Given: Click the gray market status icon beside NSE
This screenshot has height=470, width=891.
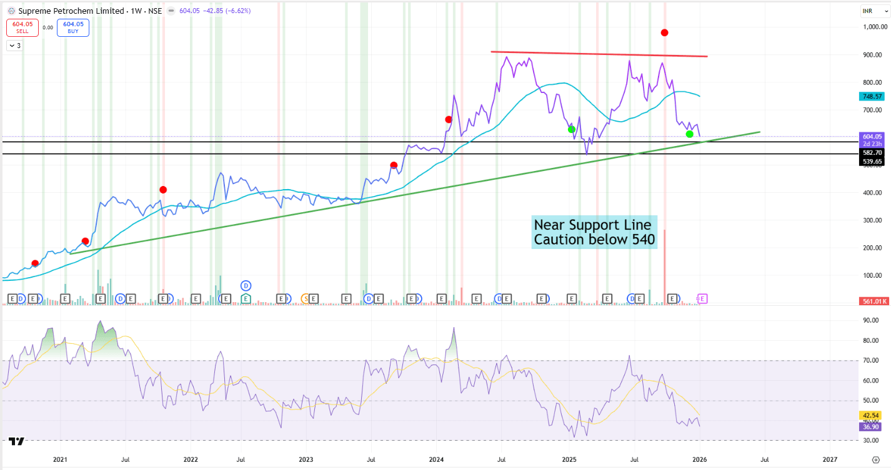Looking at the screenshot, I should (170, 11).
